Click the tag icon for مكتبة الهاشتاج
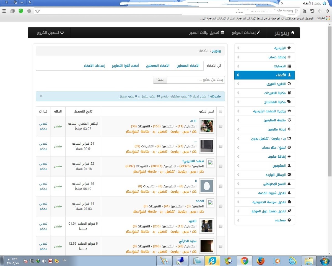332x266 pixels. pyautogui.click(x=289, y=102)
